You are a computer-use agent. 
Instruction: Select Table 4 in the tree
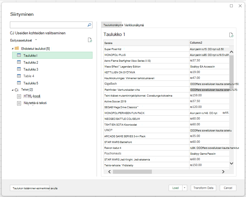[x=29, y=76]
